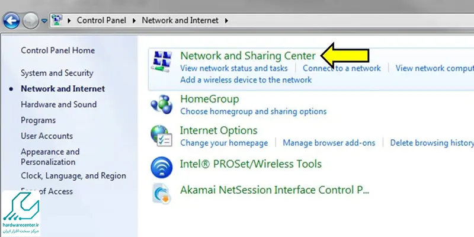Click the Forward navigation arrow button
474x237 pixels.
[31, 21]
